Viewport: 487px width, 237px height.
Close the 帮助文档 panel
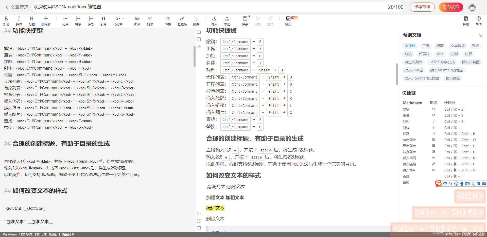click(481, 36)
